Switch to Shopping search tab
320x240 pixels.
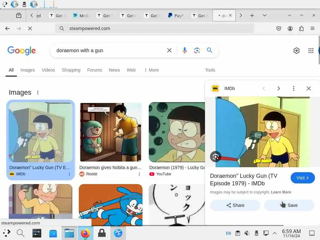71,70
